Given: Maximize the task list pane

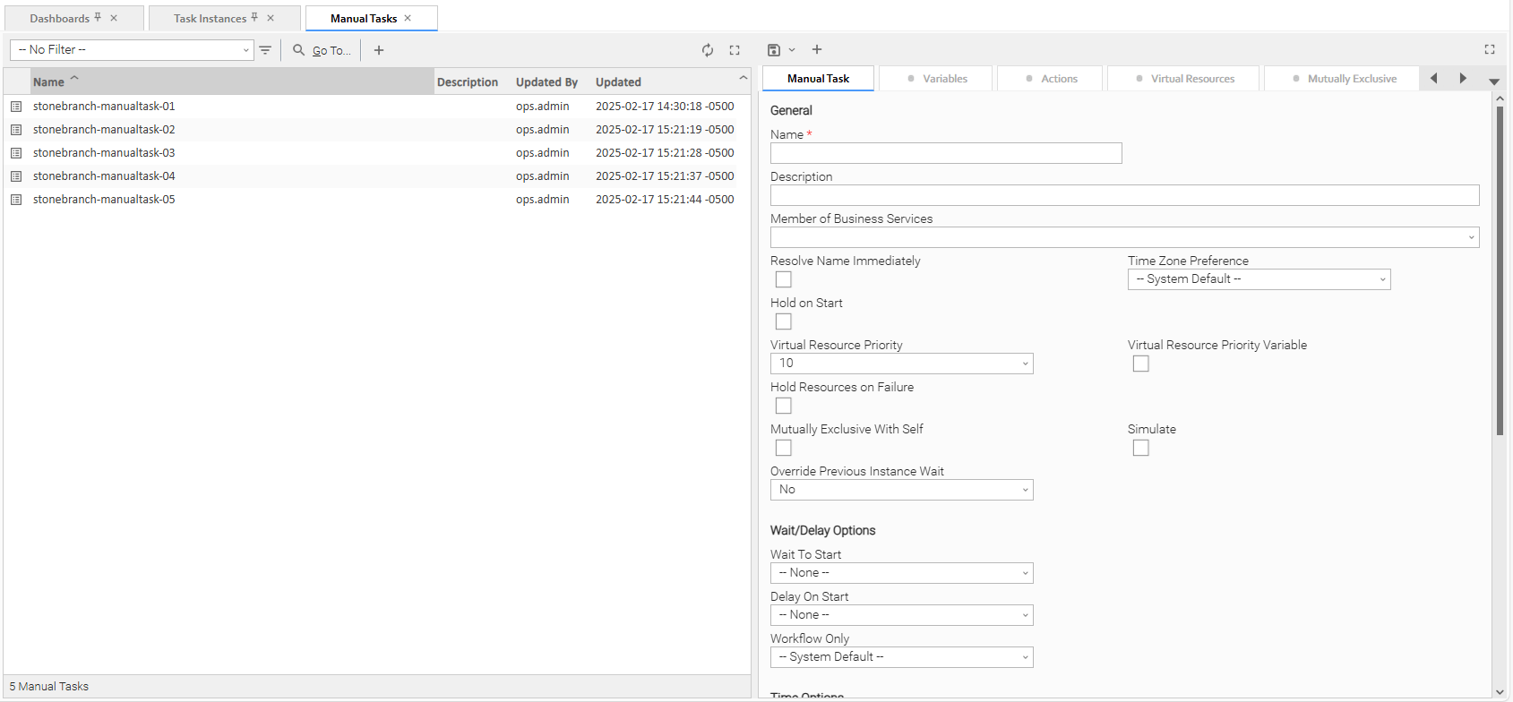Looking at the screenshot, I should 735,50.
